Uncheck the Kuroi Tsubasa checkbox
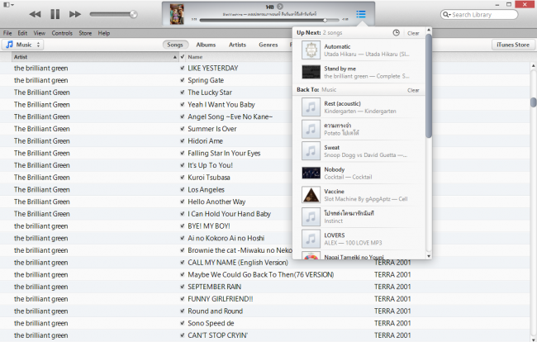This screenshot has height=342, width=537. (x=183, y=178)
